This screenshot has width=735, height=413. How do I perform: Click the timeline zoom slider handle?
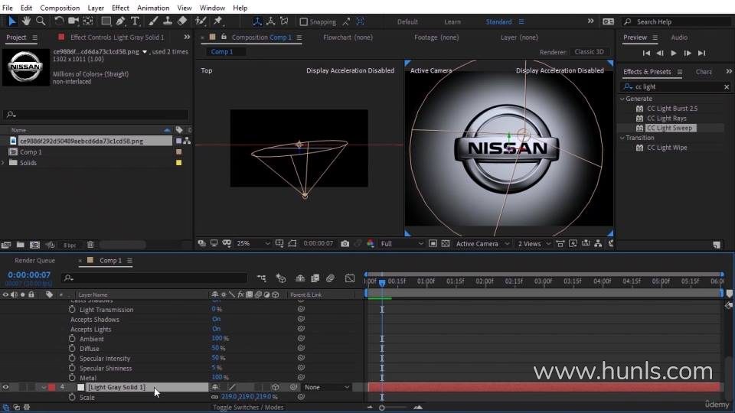click(x=382, y=408)
